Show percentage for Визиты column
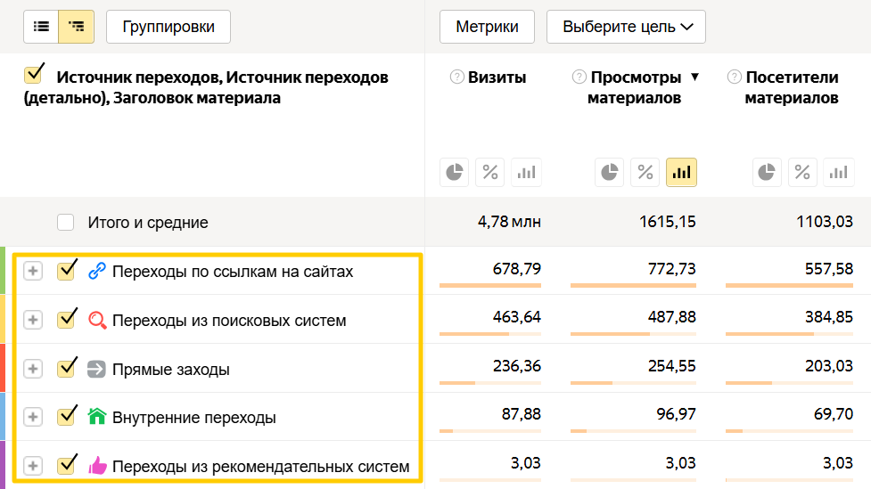This screenshot has height=489, width=871. click(490, 172)
